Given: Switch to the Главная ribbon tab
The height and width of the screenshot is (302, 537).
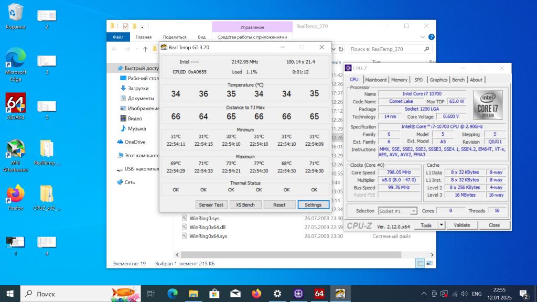Looking at the screenshot, I should [144, 37].
